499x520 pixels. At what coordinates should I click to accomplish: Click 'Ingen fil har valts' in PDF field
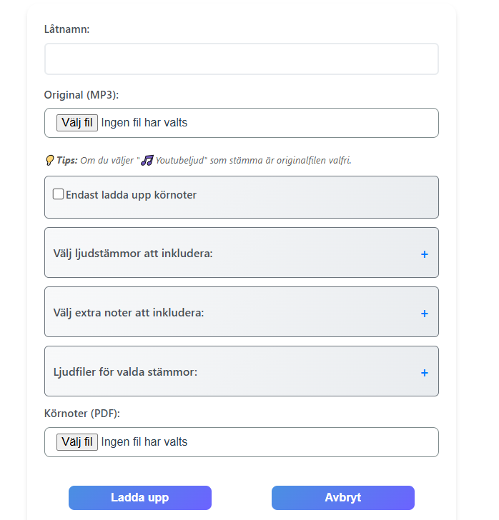[x=144, y=442]
